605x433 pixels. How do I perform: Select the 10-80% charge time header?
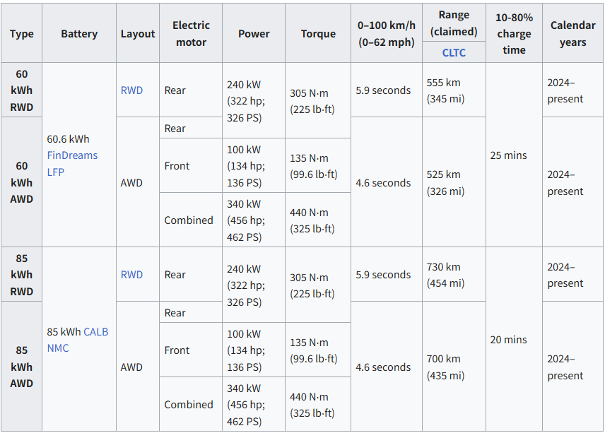pyautogui.click(x=514, y=34)
